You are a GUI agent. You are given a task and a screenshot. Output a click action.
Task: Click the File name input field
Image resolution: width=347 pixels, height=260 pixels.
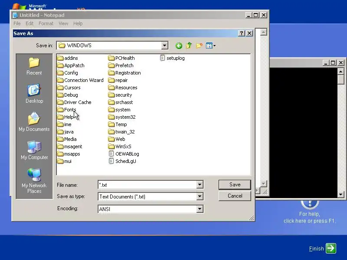(x=147, y=185)
